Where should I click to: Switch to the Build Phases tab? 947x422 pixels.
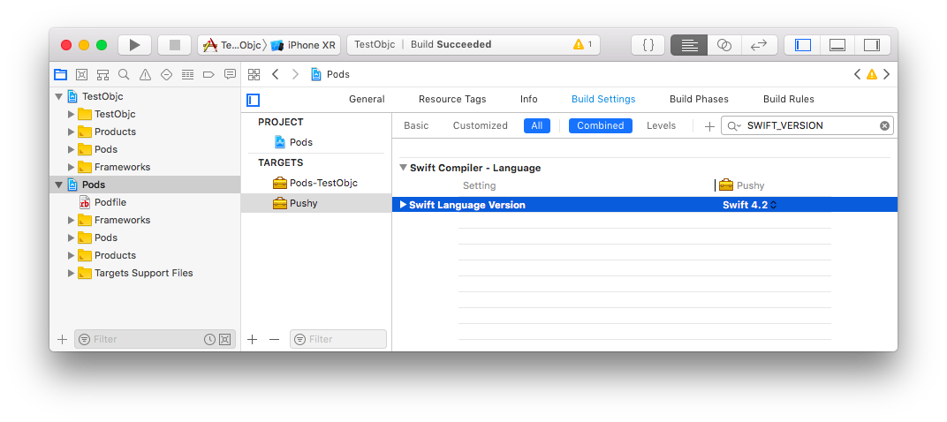[699, 99]
